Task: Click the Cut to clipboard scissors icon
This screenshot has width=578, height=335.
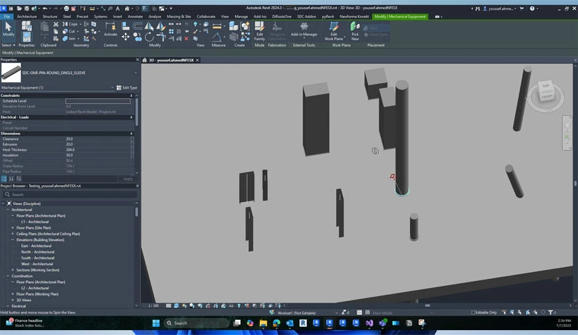Action: click(x=56, y=24)
